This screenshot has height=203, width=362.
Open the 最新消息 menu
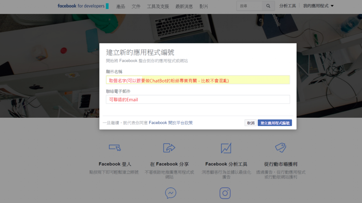coord(184,6)
